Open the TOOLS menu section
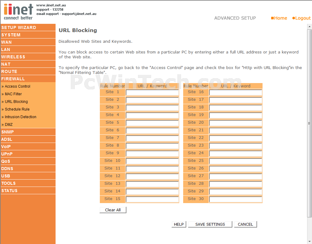Image resolution: width=312 pixels, height=244 pixels. (28, 183)
